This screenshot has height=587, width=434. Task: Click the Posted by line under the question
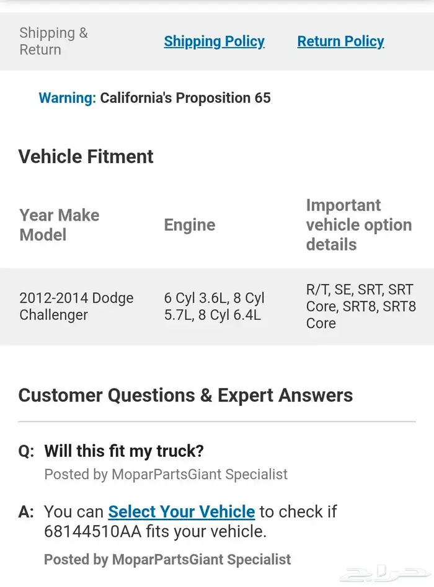tap(166, 475)
